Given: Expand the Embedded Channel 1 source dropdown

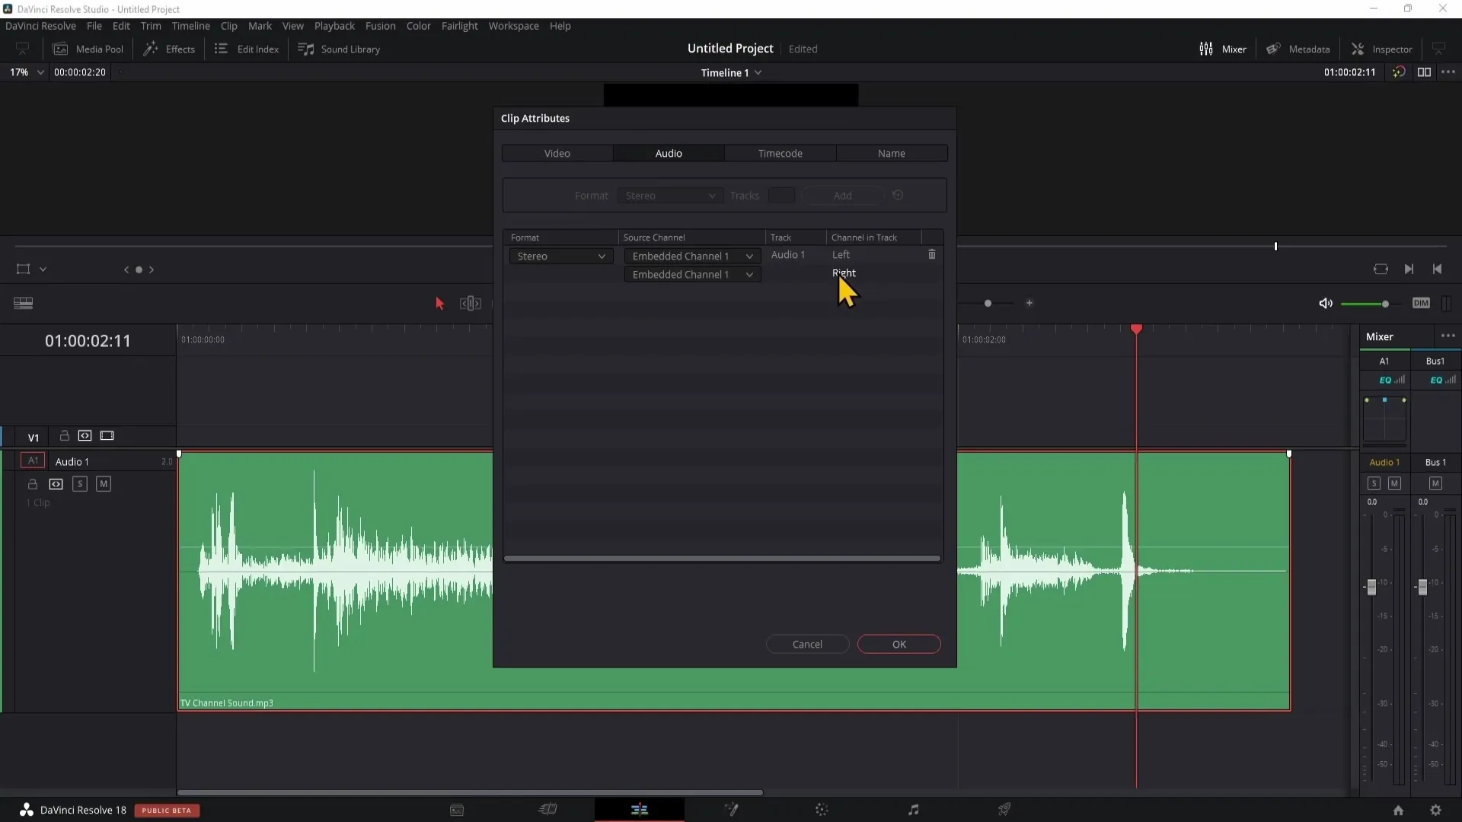Looking at the screenshot, I should pyautogui.click(x=750, y=256).
